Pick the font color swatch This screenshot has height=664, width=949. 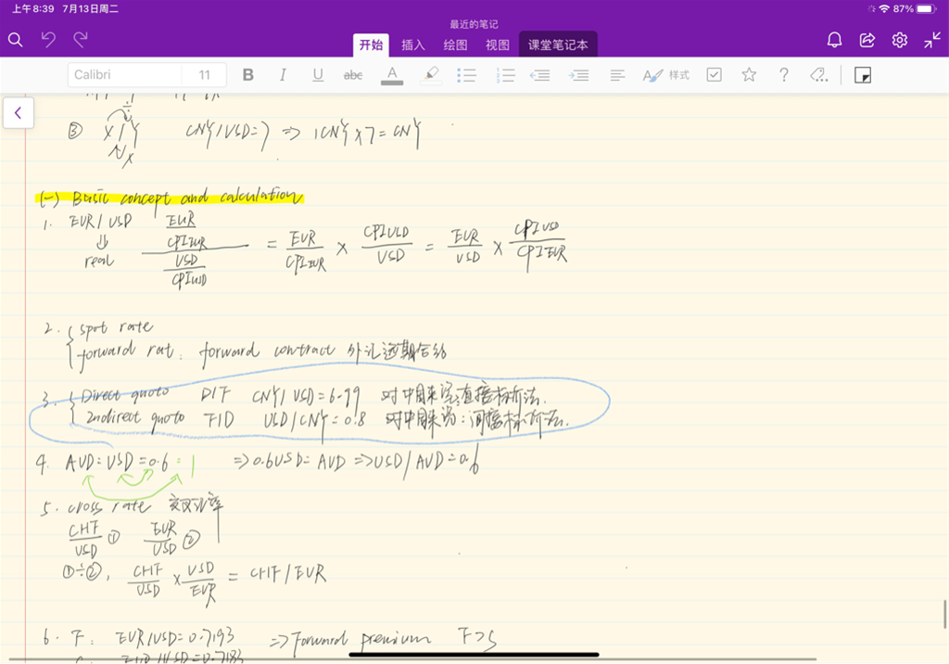coord(392,75)
